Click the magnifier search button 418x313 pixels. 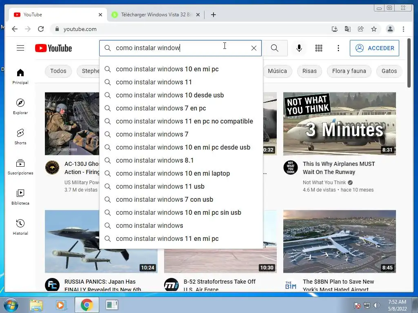click(x=275, y=48)
